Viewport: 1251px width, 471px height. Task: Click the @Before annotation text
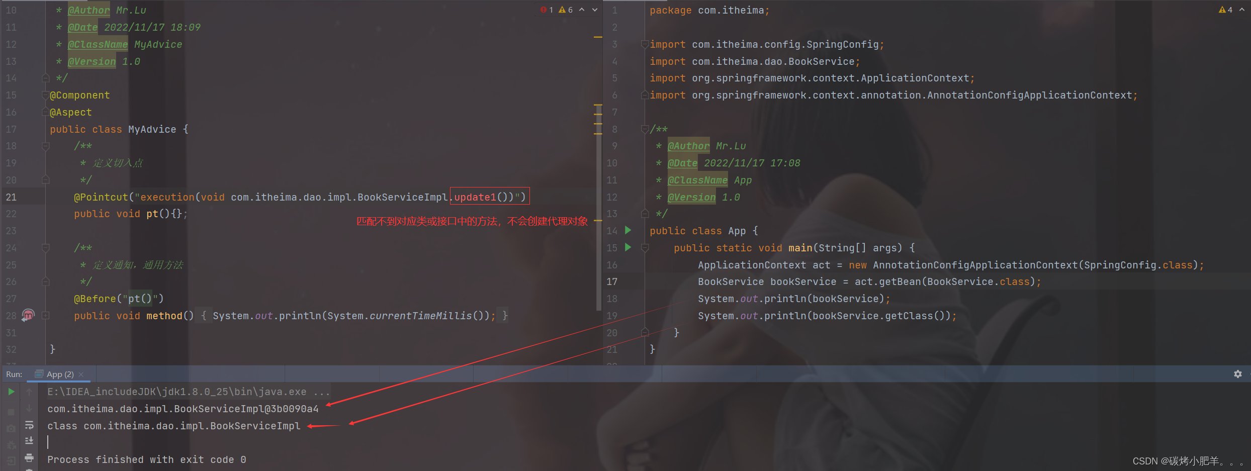[x=95, y=299]
